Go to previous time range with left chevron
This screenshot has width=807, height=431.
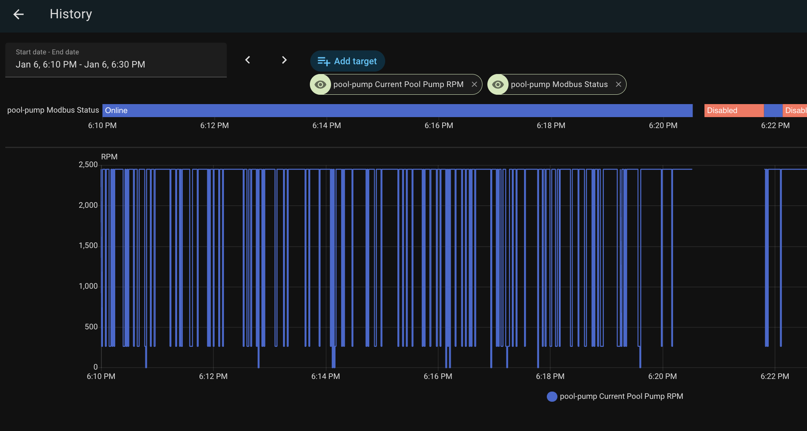248,60
